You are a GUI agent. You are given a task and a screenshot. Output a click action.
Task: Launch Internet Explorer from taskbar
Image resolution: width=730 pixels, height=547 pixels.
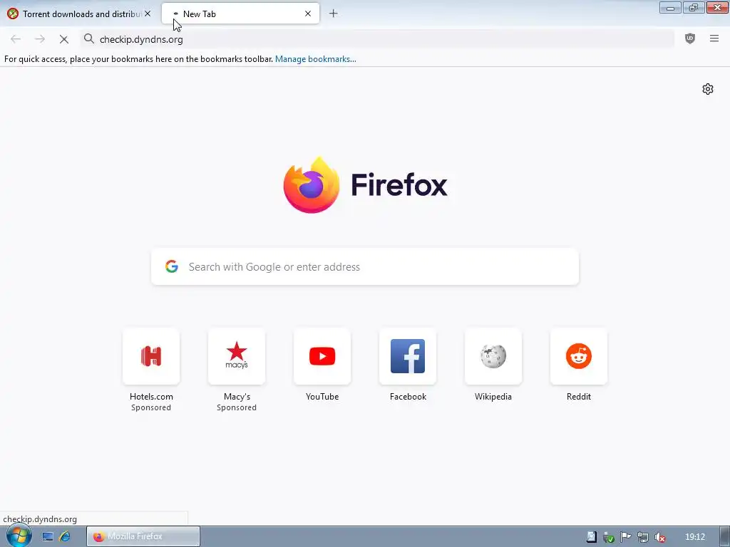pyautogui.click(x=65, y=537)
